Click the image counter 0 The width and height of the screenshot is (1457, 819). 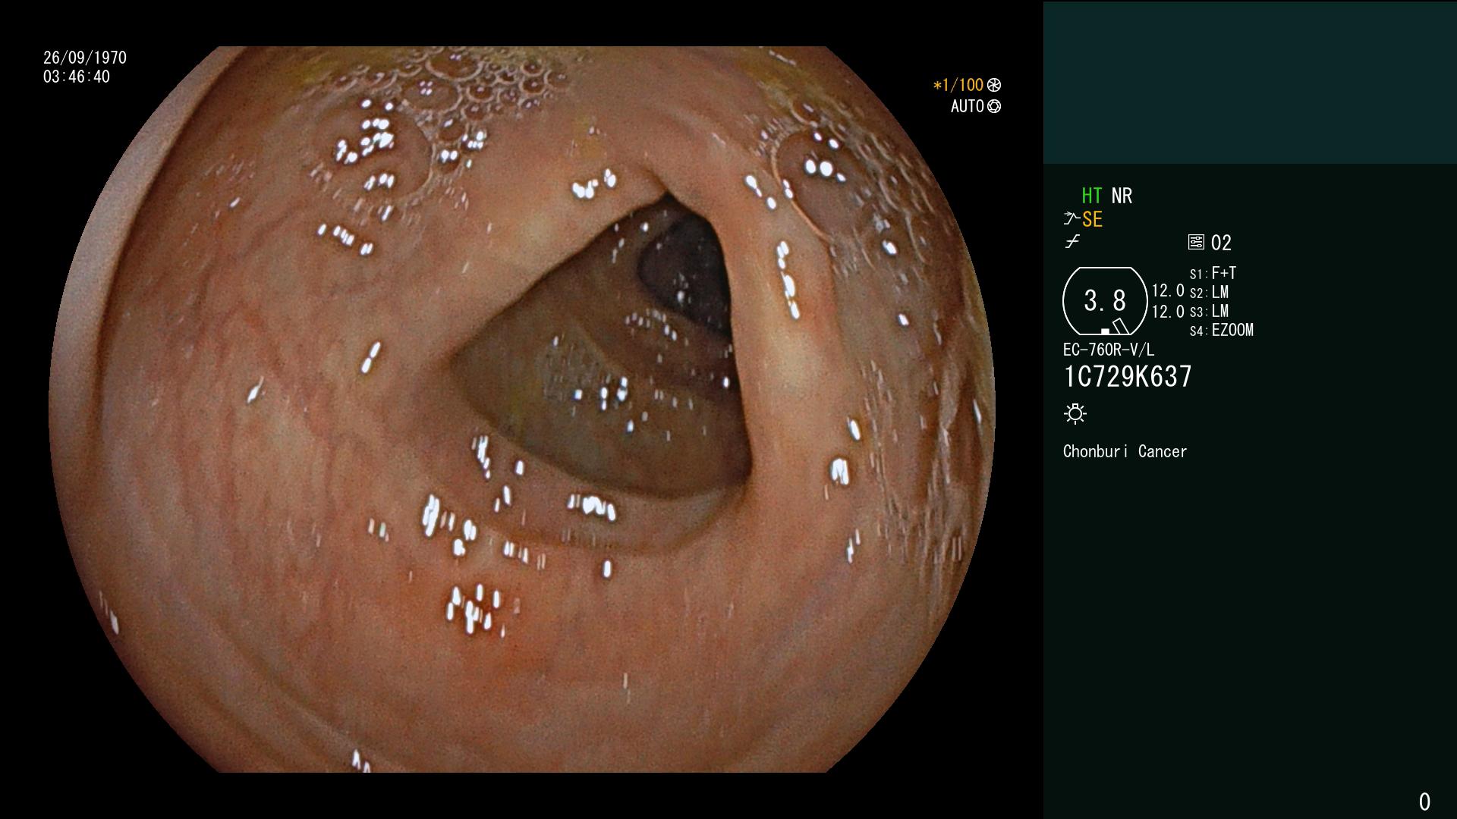click(1424, 802)
